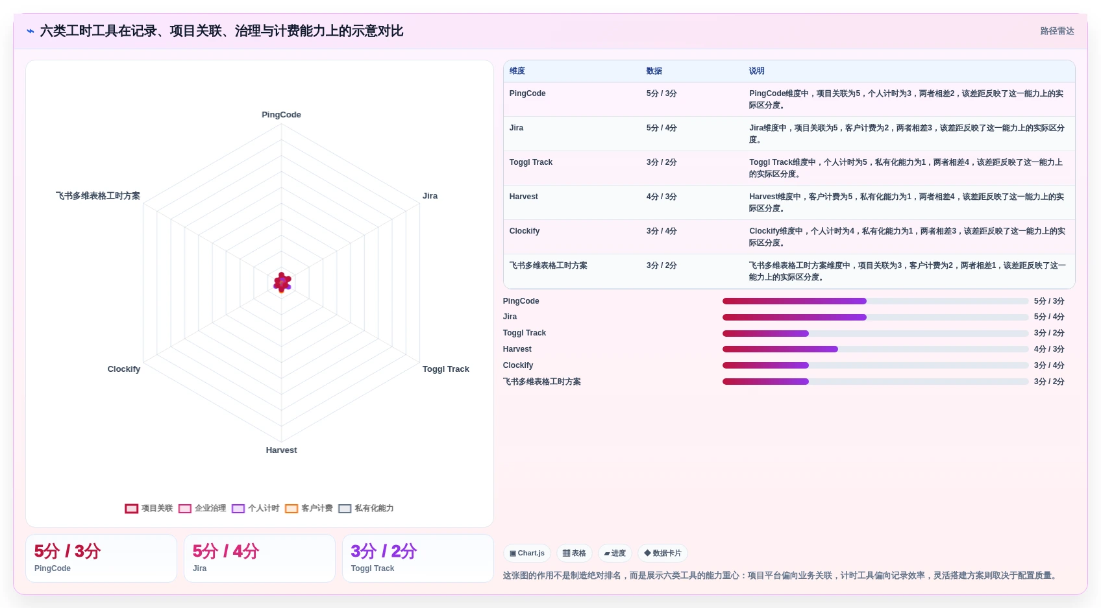This screenshot has height=608, width=1101.
Task: Toggle the 企业治理 legend dataset
Action: [x=202, y=509]
